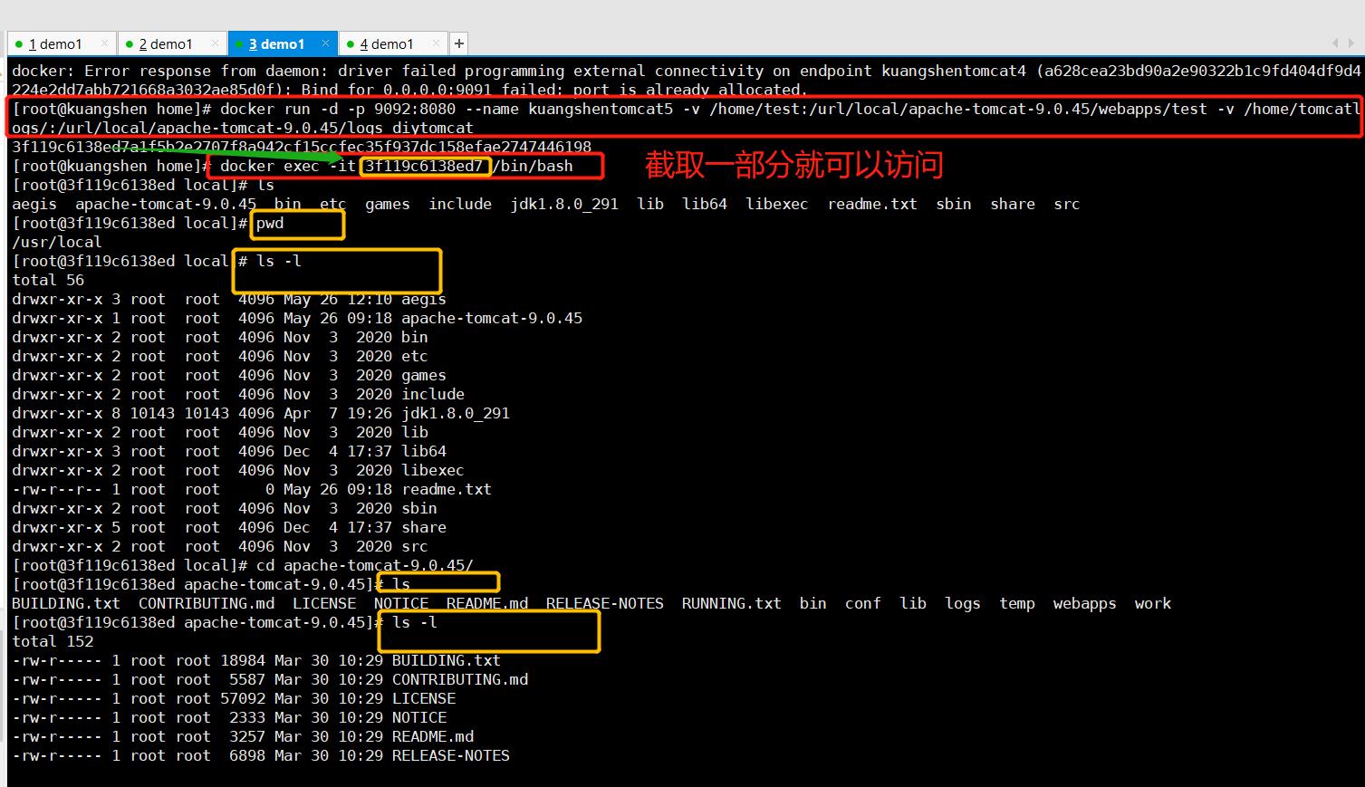Close the 3 demo1 tab
The height and width of the screenshot is (787, 1365).
pos(326,43)
